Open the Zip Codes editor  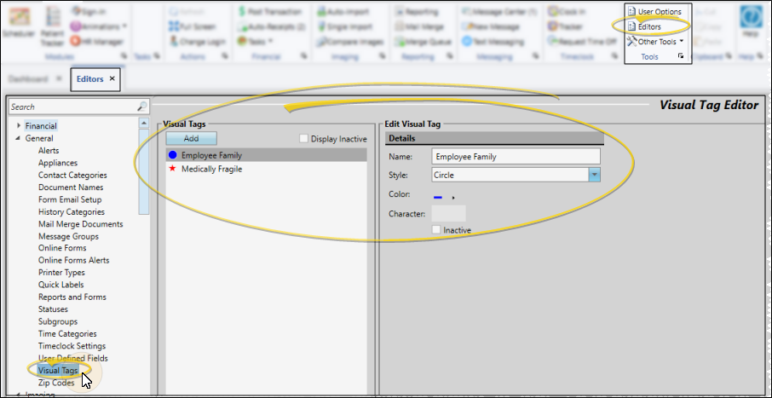pos(58,383)
